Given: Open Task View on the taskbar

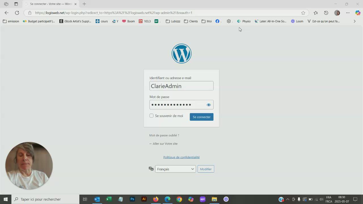Looking at the screenshot, I should tap(85, 199).
